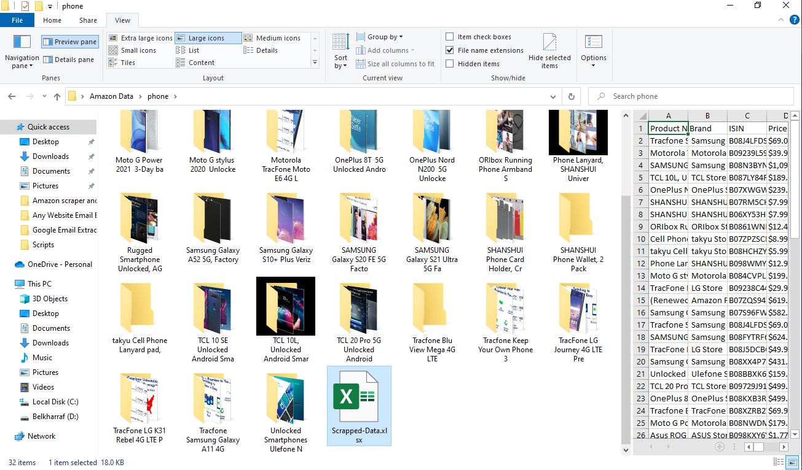
Task: Open the Group by dropdown
Action: (380, 37)
